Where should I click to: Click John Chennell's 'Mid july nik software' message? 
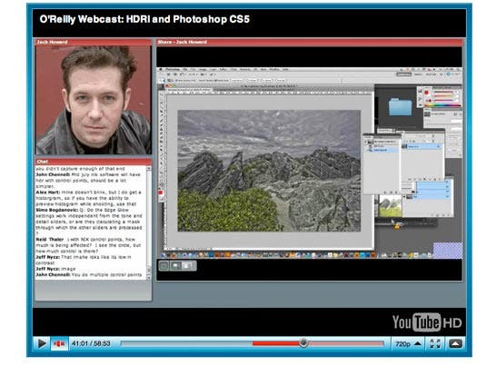(x=88, y=181)
